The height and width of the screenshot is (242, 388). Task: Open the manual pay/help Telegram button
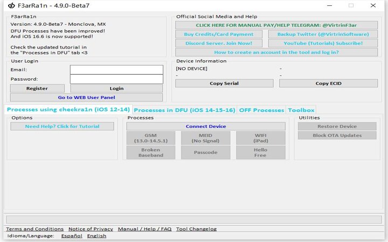[x=276, y=25]
